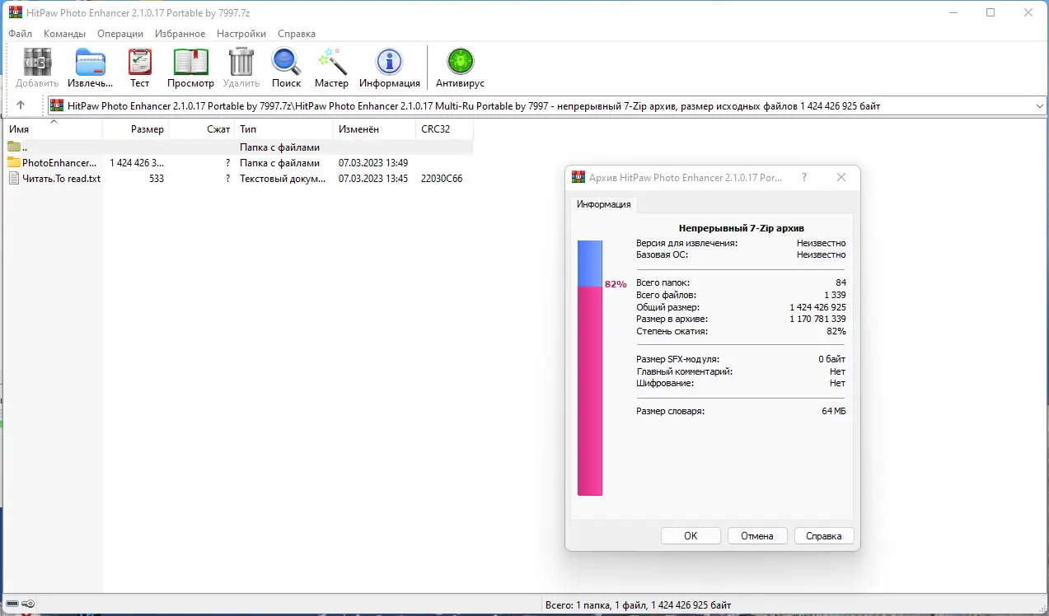Click the PhotoEnhancer folder icon
Viewport: 1049px width, 616px height.
14,163
